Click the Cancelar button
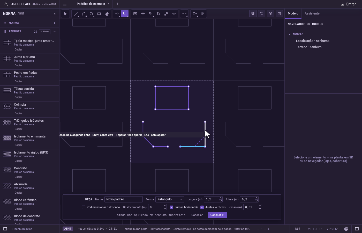 [197, 215]
